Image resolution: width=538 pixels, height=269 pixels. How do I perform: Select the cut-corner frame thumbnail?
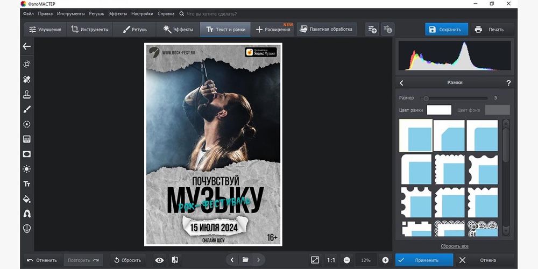tap(449, 136)
